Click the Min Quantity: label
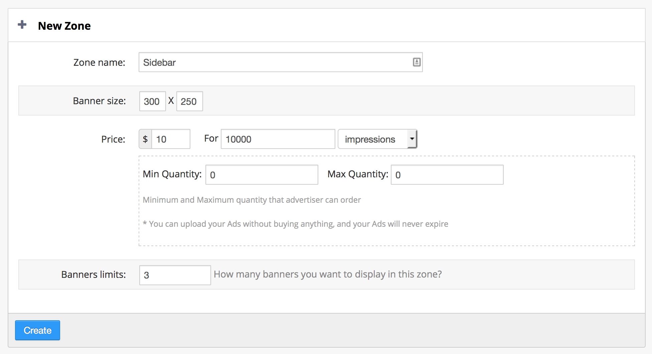Image resolution: width=652 pixels, height=354 pixels. click(172, 174)
